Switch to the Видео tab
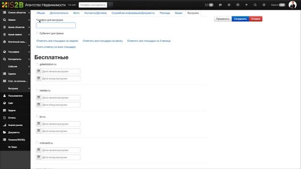Image resolution: width=301 pixels, height=169 pixels. click(x=179, y=13)
